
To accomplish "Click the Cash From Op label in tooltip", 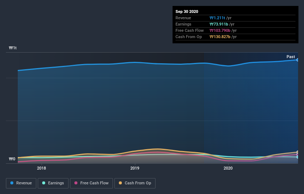I will pos(188,37).
